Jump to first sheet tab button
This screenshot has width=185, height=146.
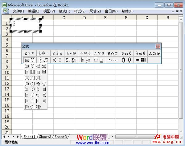tap(4, 137)
